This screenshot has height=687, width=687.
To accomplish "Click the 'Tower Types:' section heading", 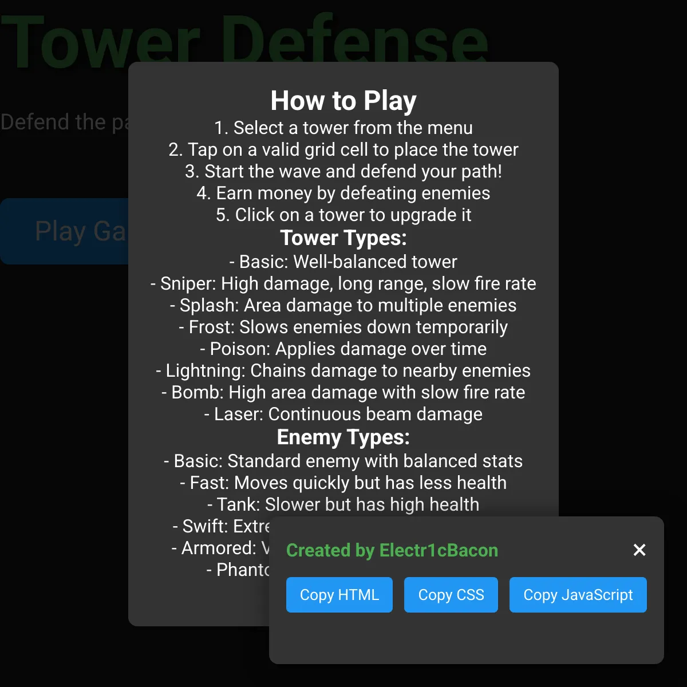I will [x=343, y=238].
